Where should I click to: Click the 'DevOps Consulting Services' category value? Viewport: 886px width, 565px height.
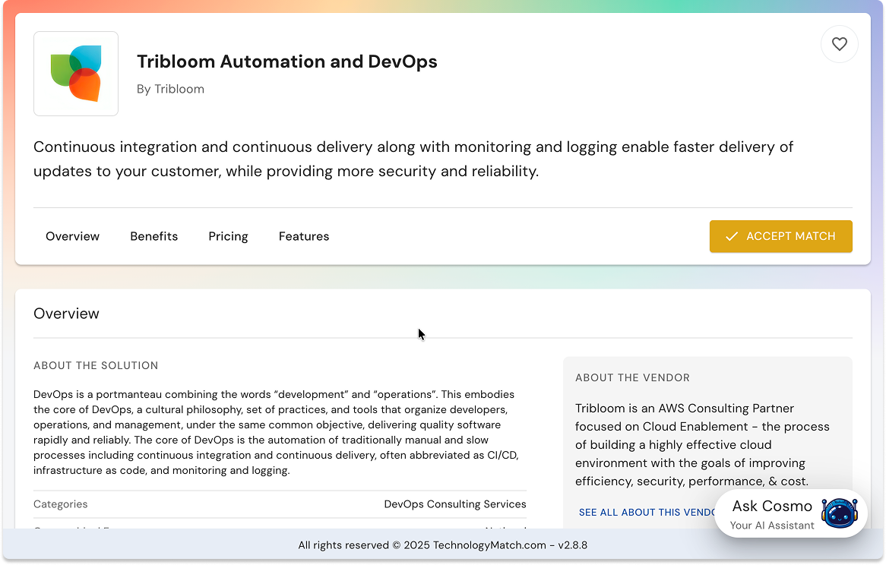455,504
